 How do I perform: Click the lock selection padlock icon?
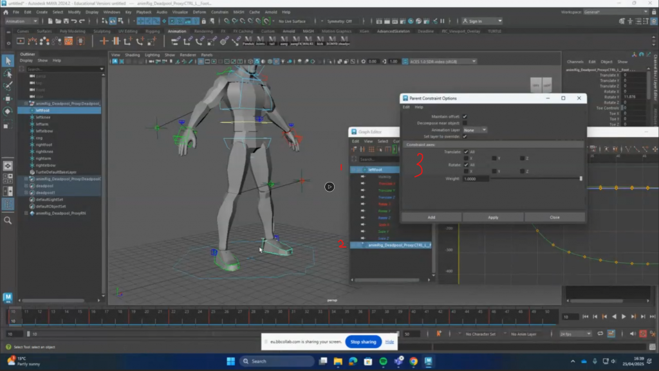[x=204, y=21]
